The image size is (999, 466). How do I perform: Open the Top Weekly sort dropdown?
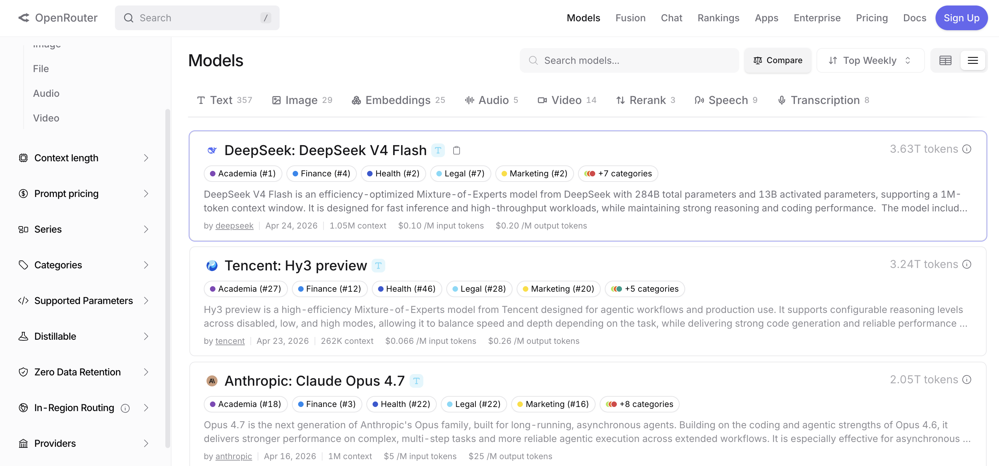tap(870, 60)
